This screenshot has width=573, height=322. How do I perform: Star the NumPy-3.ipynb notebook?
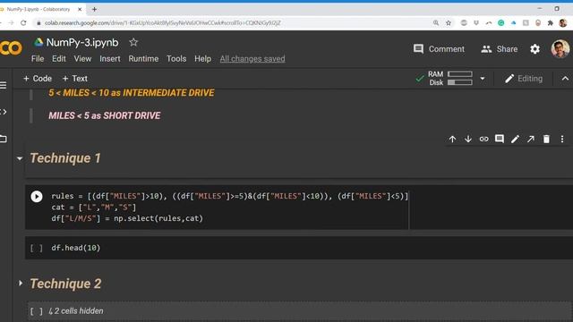coord(133,42)
